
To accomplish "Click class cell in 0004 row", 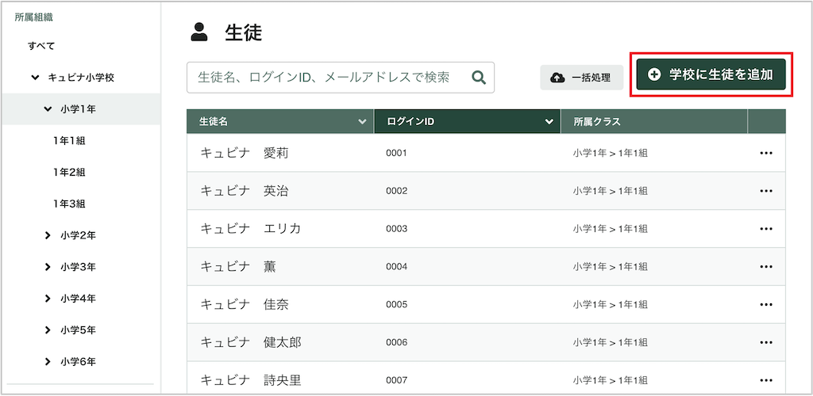I will pos(611,267).
